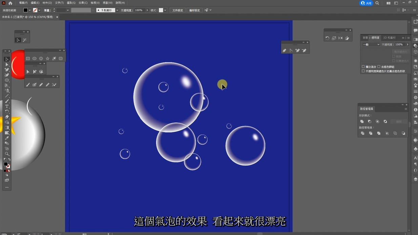Select the Add Anchor Point pen tool
The height and width of the screenshot is (235, 418).
[297, 50]
